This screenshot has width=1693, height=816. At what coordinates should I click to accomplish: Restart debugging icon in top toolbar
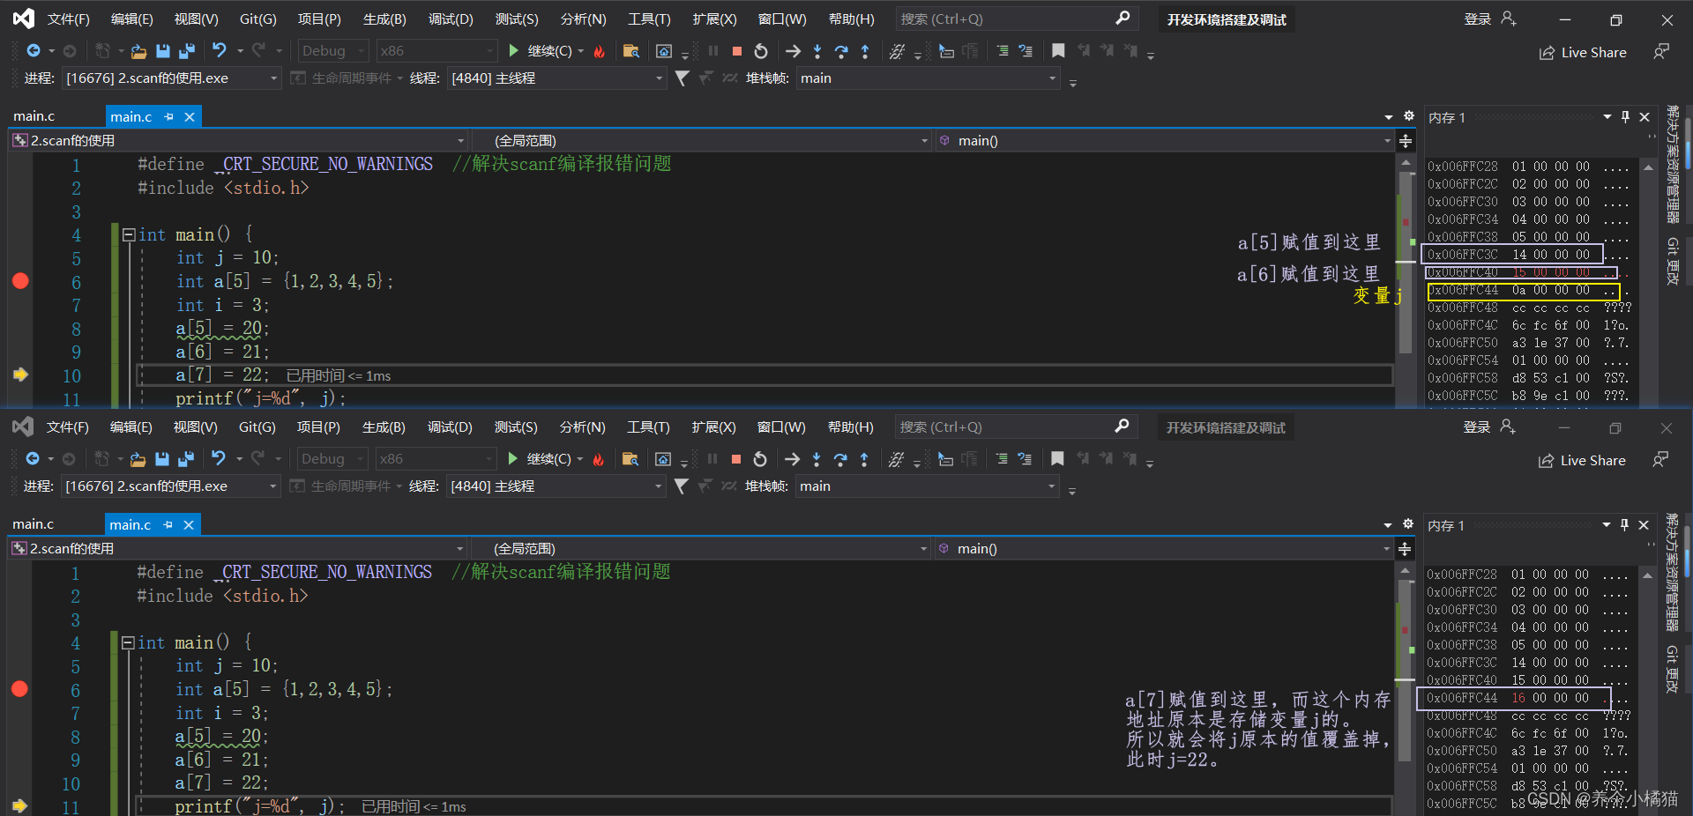(761, 51)
